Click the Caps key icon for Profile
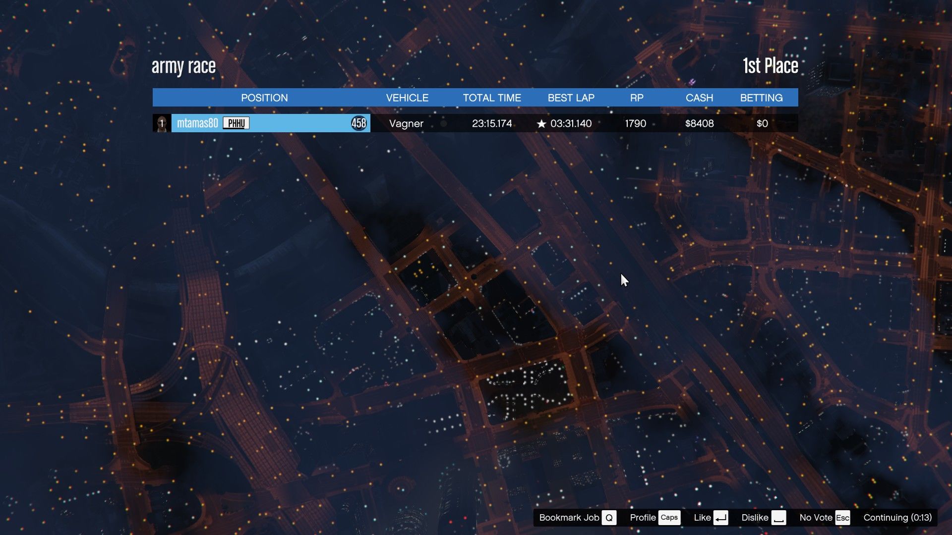 point(669,518)
